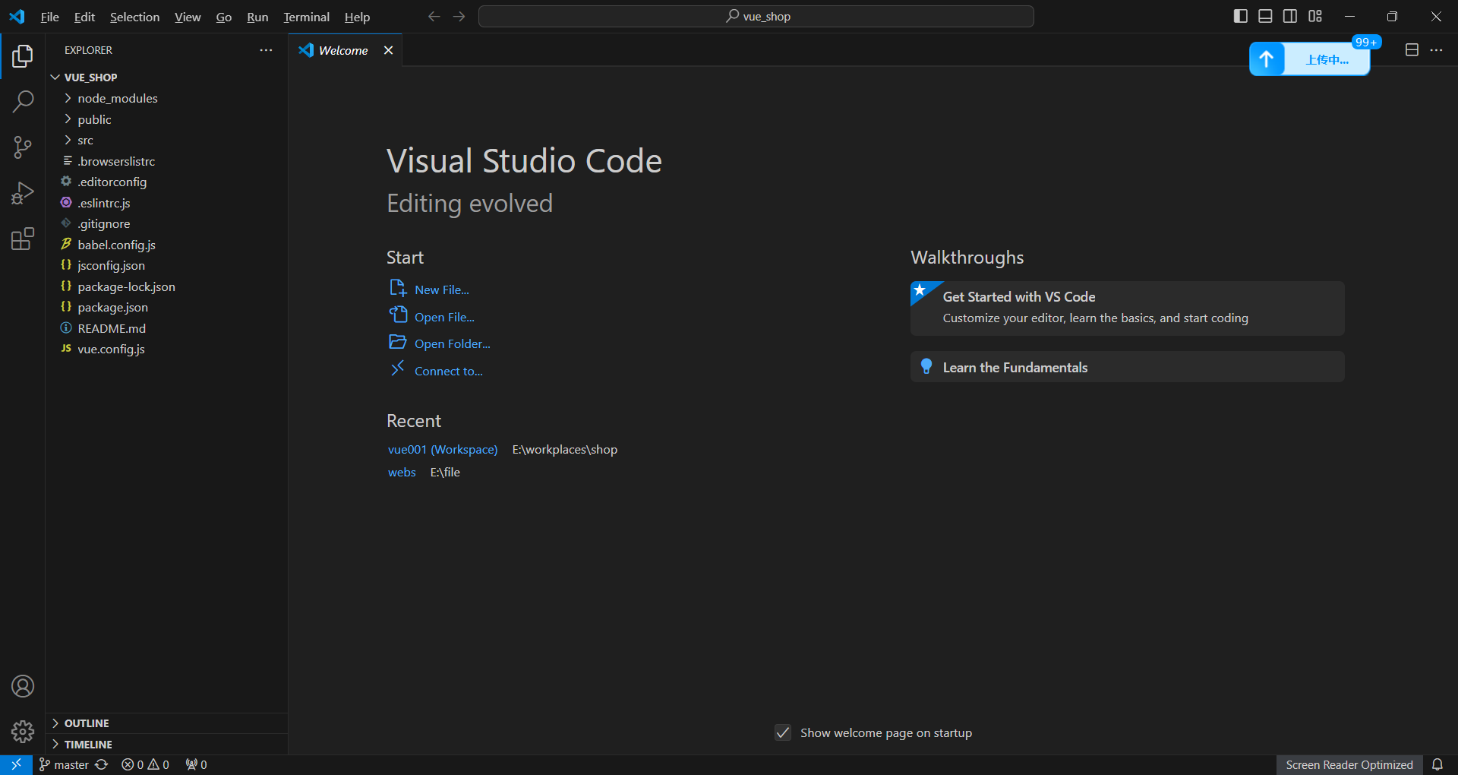This screenshot has height=775, width=1458.
Task: Open Explorer views and more actions ellipsis
Action: [x=266, y=50]
